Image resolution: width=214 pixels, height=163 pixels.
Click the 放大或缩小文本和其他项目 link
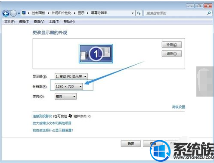tap(52, 123)
